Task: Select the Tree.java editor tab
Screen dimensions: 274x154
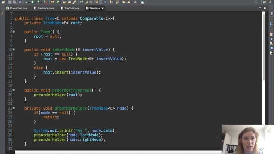Action: [x=95, y=8]
